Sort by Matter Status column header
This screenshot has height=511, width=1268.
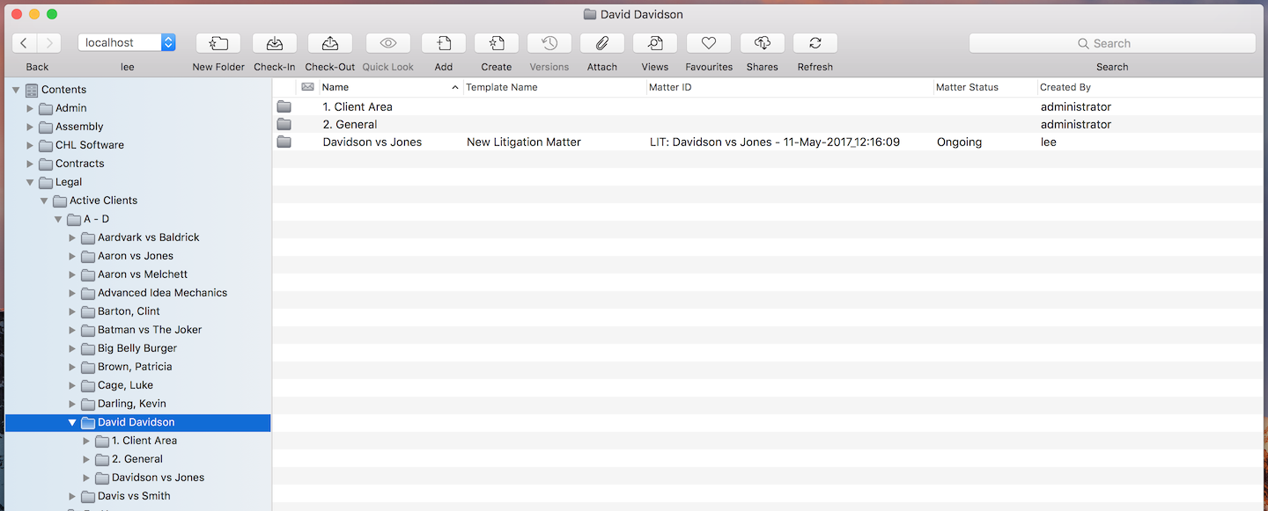pos(967,87)
